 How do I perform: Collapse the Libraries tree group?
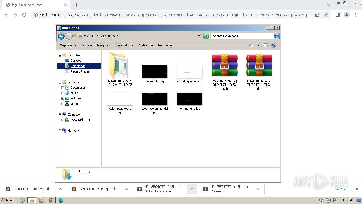pyautogui.click(x=60, y=82)
